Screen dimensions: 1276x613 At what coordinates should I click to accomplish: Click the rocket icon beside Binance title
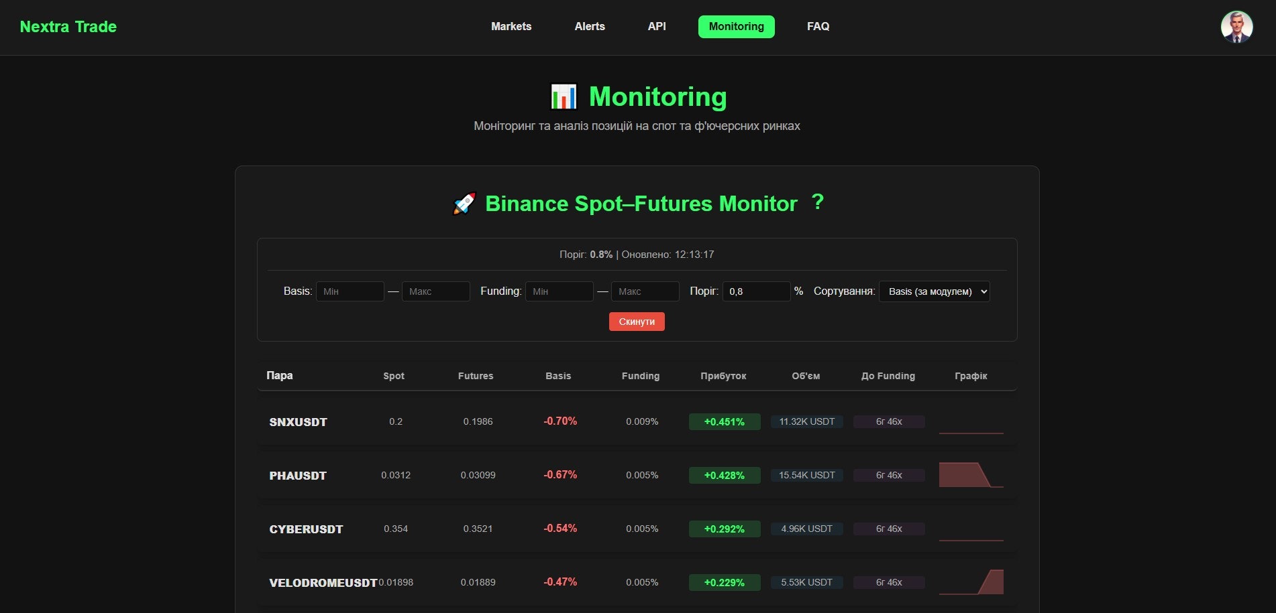pos(464,204)
